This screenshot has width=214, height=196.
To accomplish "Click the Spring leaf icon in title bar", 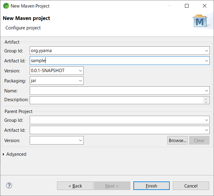I will pyautogui.click(x=6, y=6).
